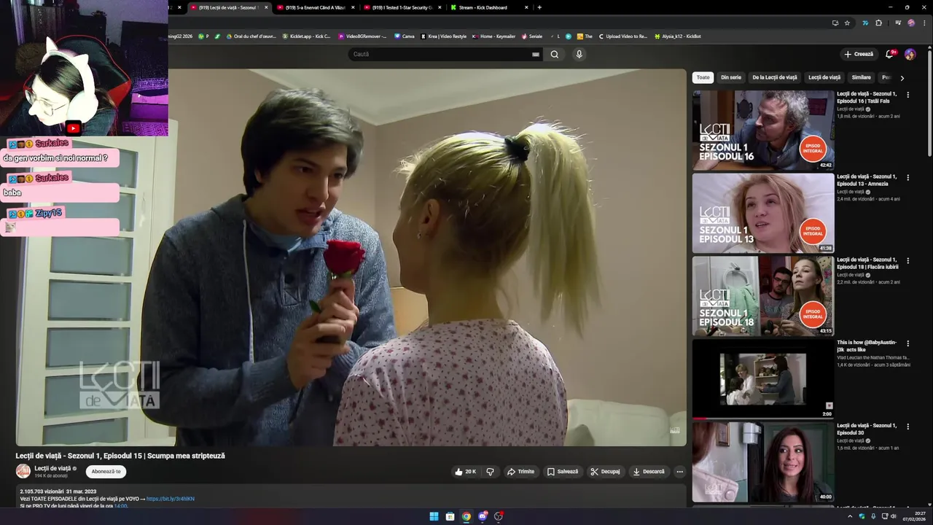Click the Salvează button

click(562, 472)
